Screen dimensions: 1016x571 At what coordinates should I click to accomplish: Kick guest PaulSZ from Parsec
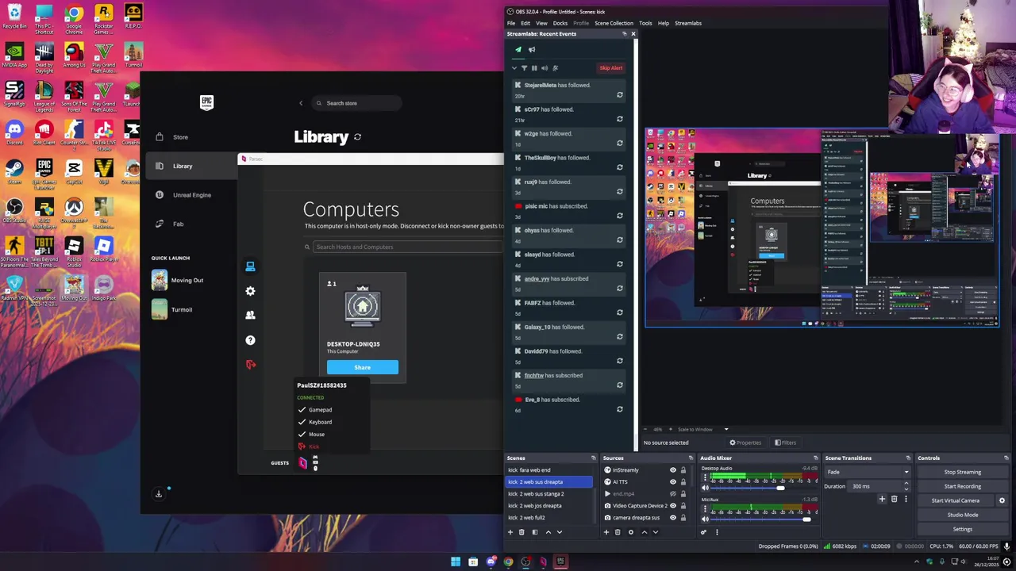(310, 446)
